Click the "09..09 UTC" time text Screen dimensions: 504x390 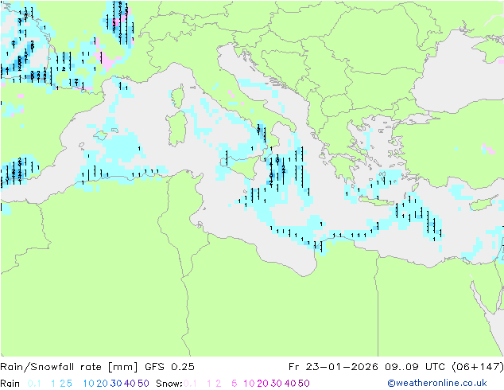[415, 367]
